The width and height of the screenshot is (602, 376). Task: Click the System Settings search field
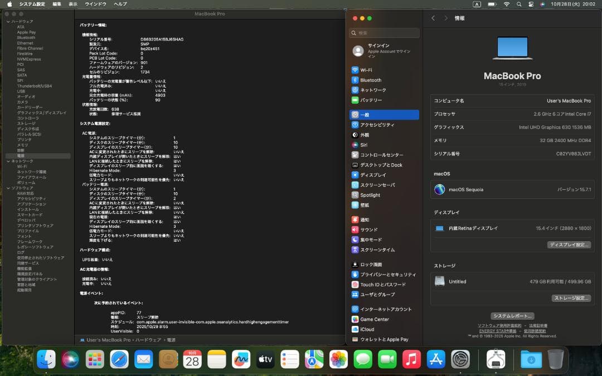coord(383,32)
